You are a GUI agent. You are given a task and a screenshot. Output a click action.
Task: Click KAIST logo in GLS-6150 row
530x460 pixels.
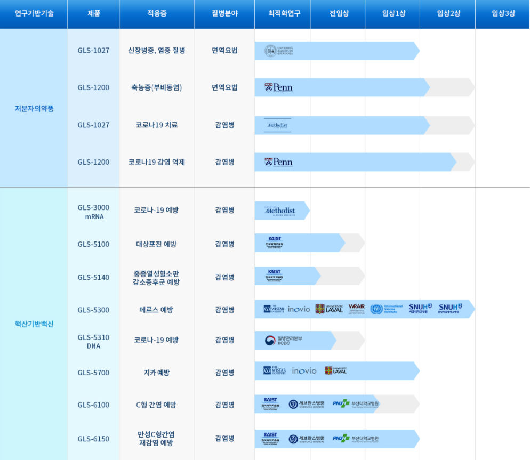coord(270,438)
